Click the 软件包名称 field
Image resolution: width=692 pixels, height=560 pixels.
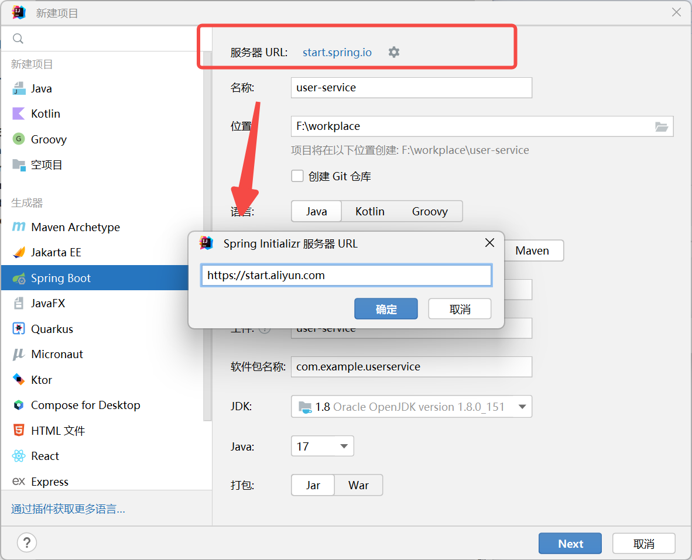412,366
